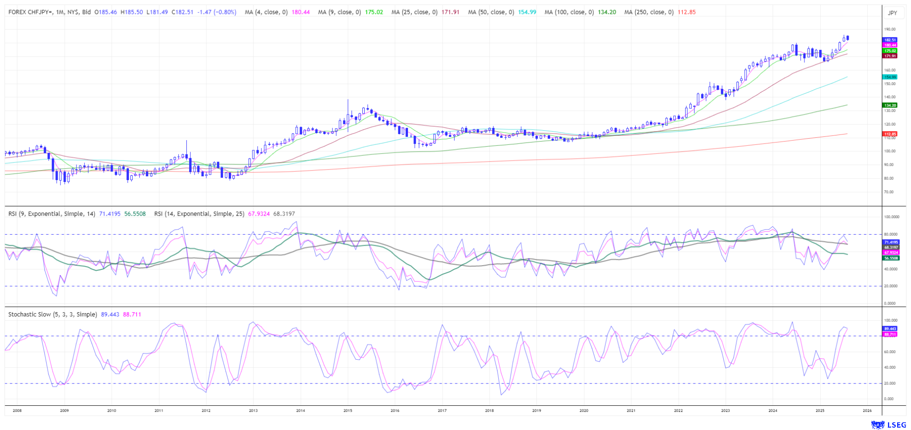Click the red 112.85 price tag

tap(890, 134)
